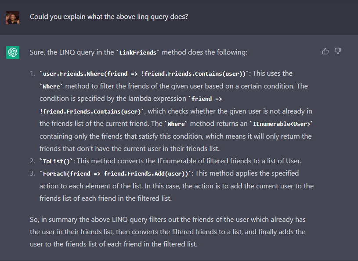Click list number 2 marker
This screenshot has height=261, width=358.
pos(33,161)
